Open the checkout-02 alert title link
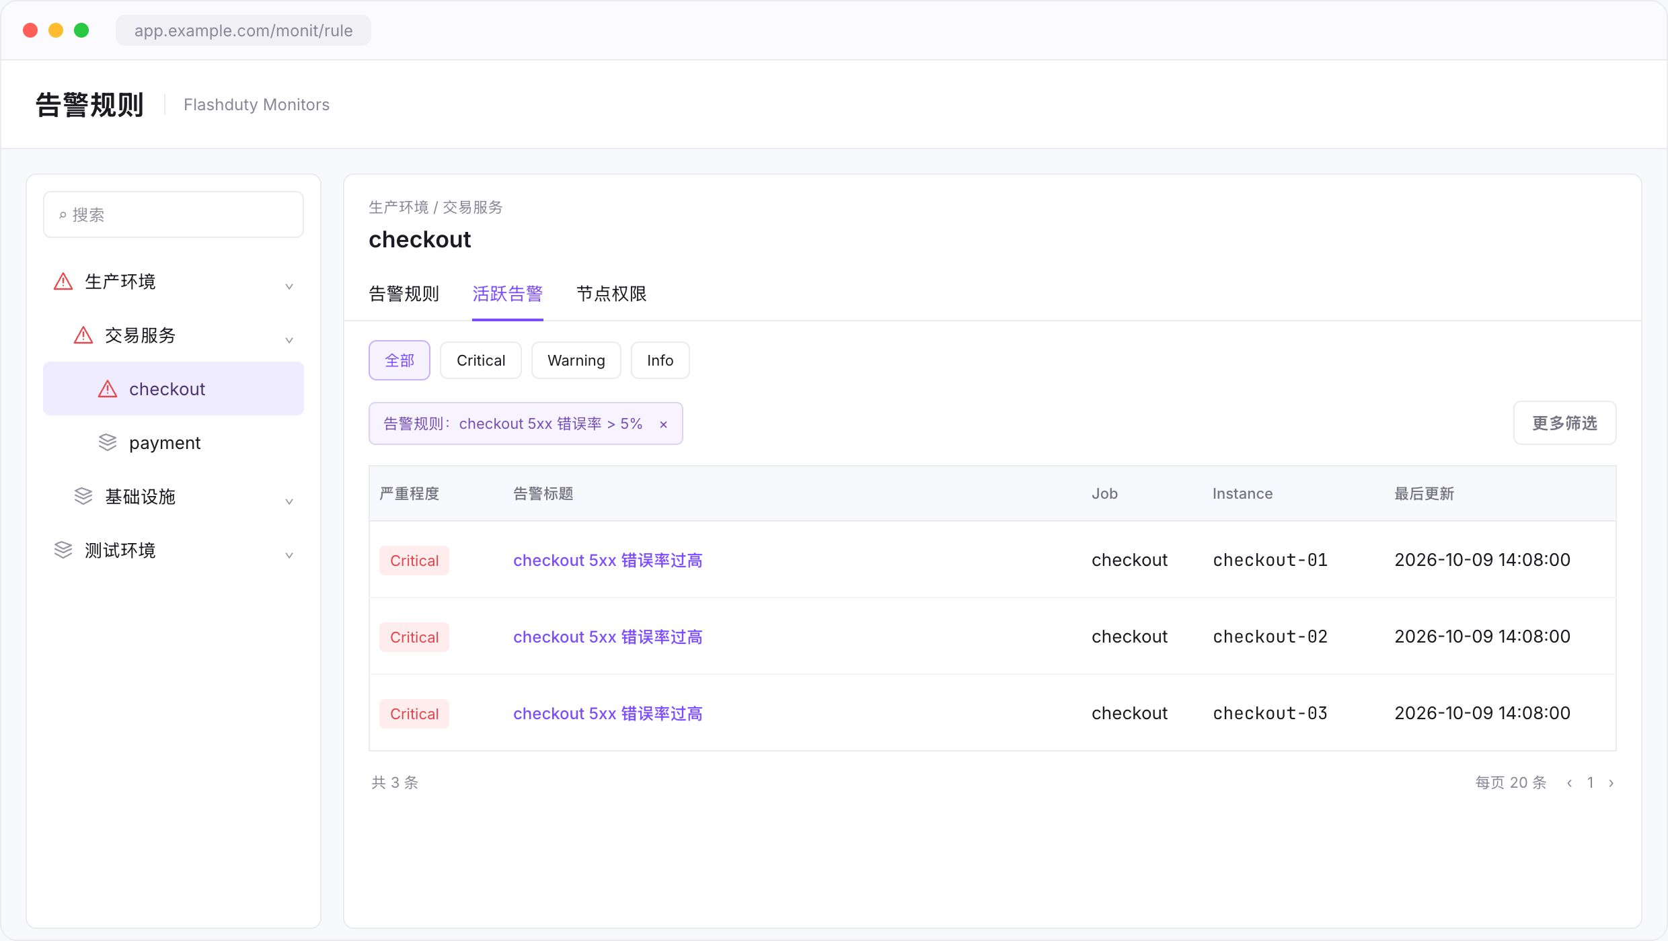Image resolution: width=1668 pixels, height=941 pixels. click(x=608, y=637)
